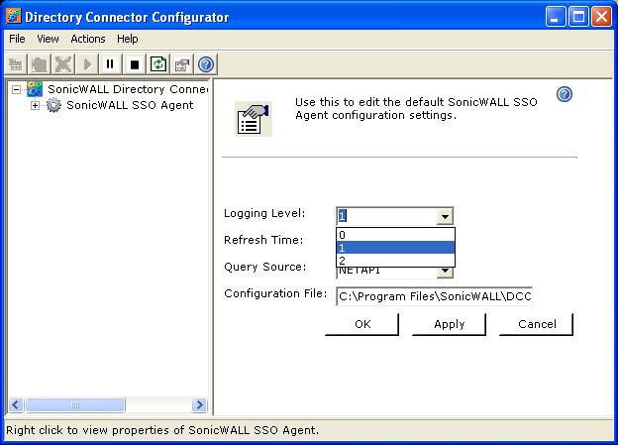Click the OK button
Screen dimensions: 618x445
click(362, 324)
